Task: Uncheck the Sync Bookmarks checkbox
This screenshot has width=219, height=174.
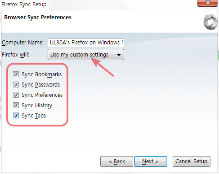Action: (x=16, y=74)
